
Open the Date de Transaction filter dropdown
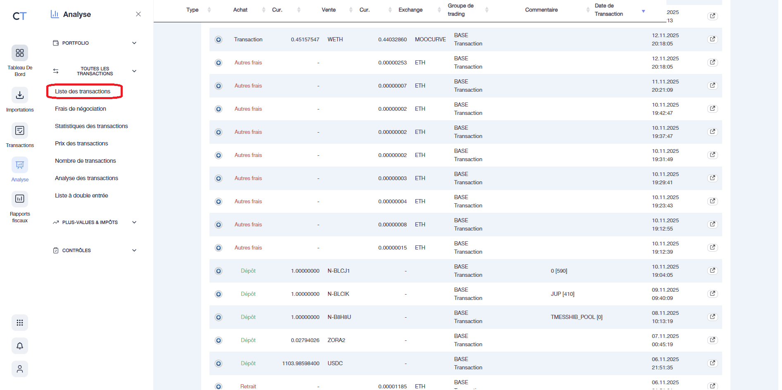643,11
